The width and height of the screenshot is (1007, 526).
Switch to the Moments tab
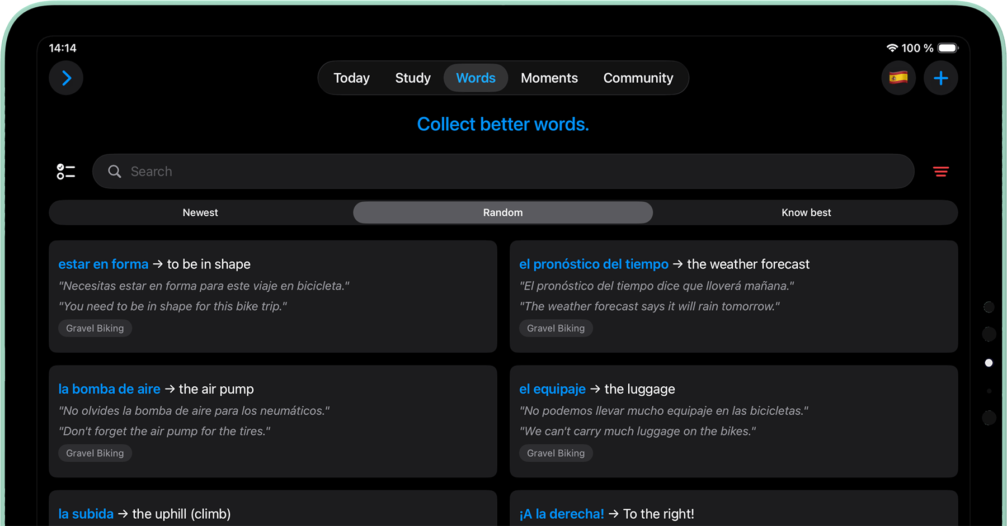click(549, 78)
